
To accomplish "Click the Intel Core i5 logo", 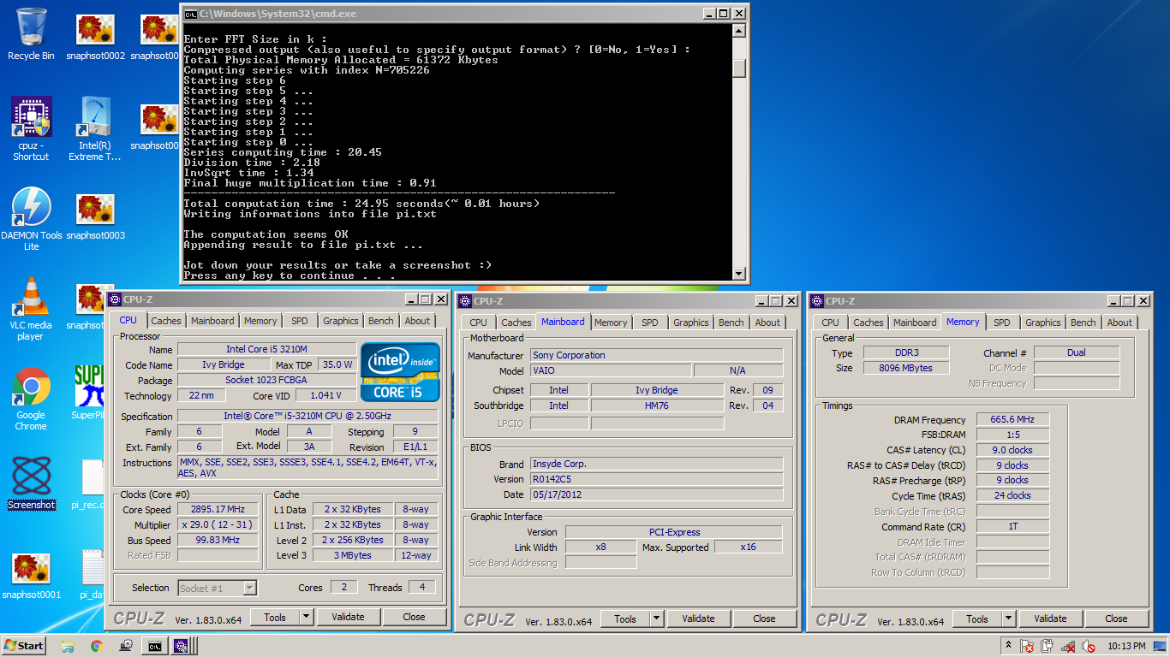I will point(400,372).
